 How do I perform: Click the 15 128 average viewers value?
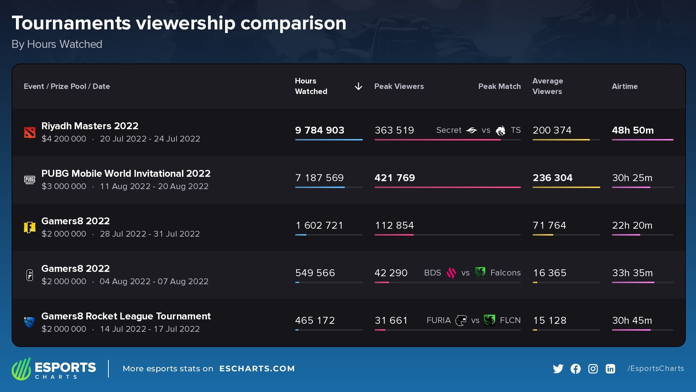coord(550,320)
